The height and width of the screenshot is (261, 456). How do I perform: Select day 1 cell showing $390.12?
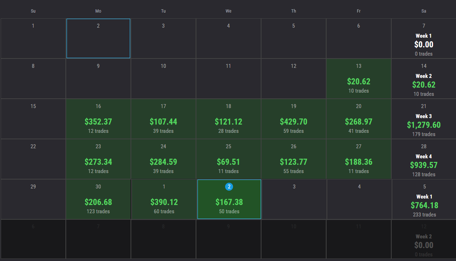coord(164,199)
